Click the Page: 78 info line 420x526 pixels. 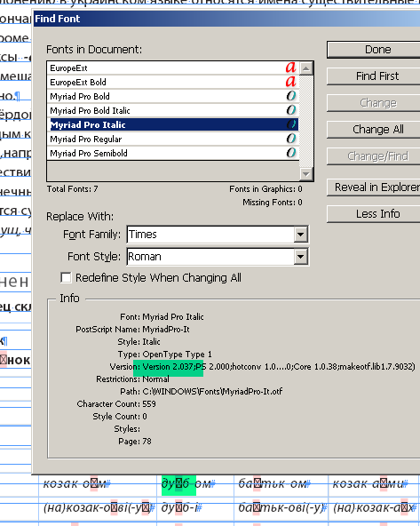135,441
